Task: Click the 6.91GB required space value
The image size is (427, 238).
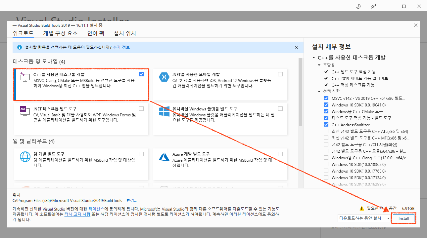Action: [408, 209]
